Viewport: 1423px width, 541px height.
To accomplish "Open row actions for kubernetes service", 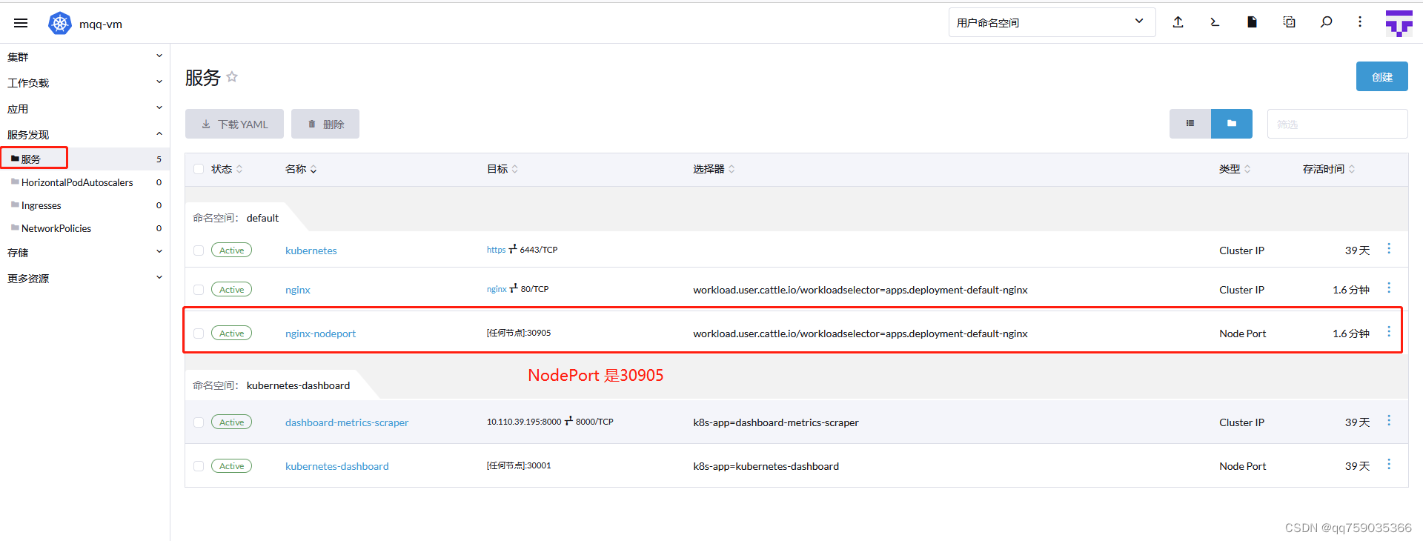I will pyautogui.click(x=1389, y=249).
